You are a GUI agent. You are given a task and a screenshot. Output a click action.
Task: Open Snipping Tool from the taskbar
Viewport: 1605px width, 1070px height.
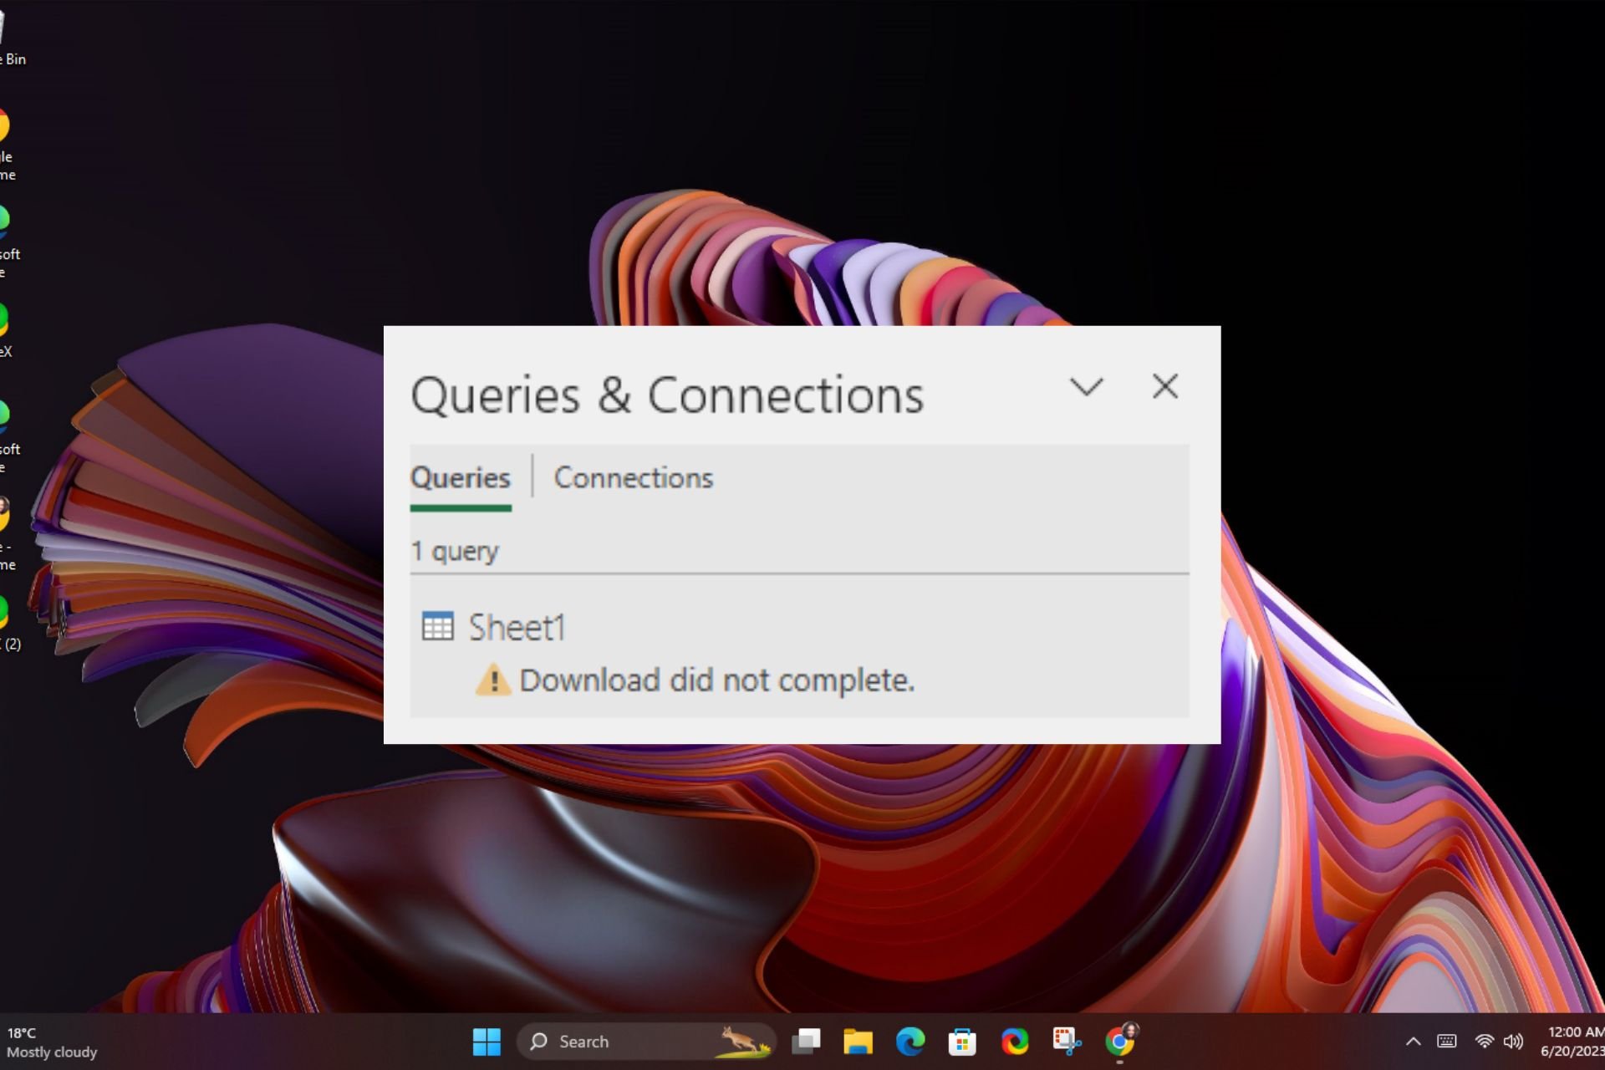1067,1042
